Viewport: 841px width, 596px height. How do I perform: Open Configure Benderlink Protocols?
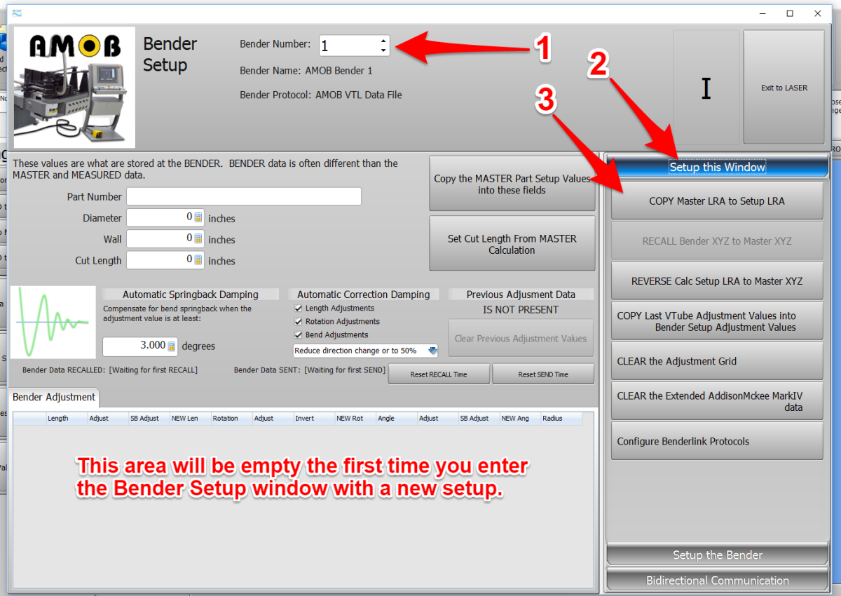click(717, 442)
